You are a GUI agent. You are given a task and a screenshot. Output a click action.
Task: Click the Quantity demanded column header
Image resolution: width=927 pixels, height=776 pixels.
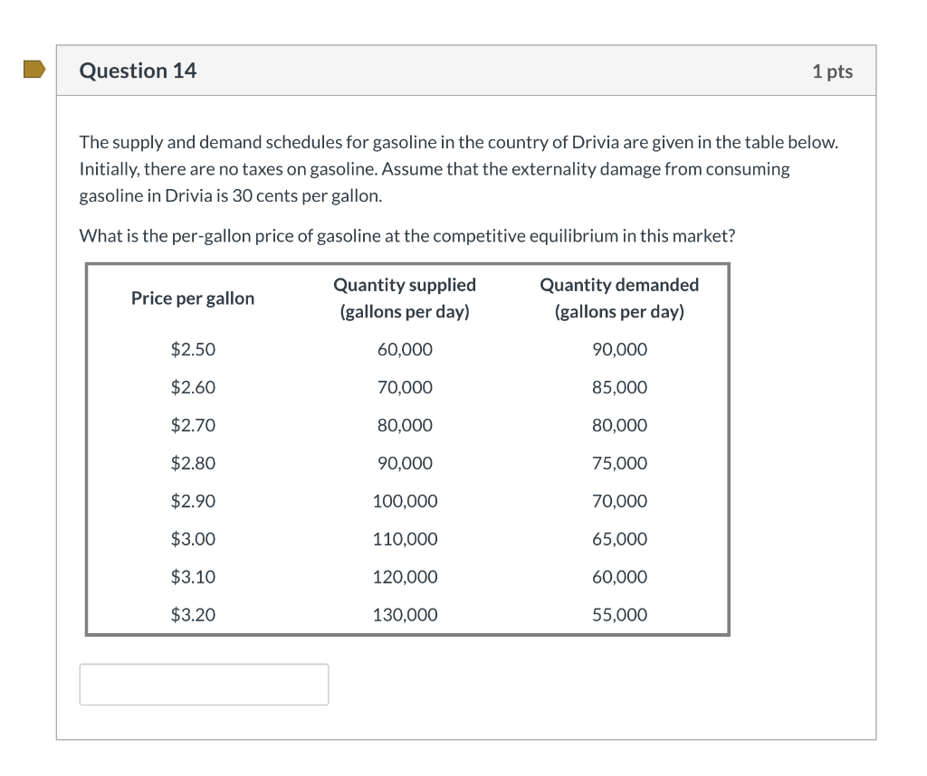(619, 298)
